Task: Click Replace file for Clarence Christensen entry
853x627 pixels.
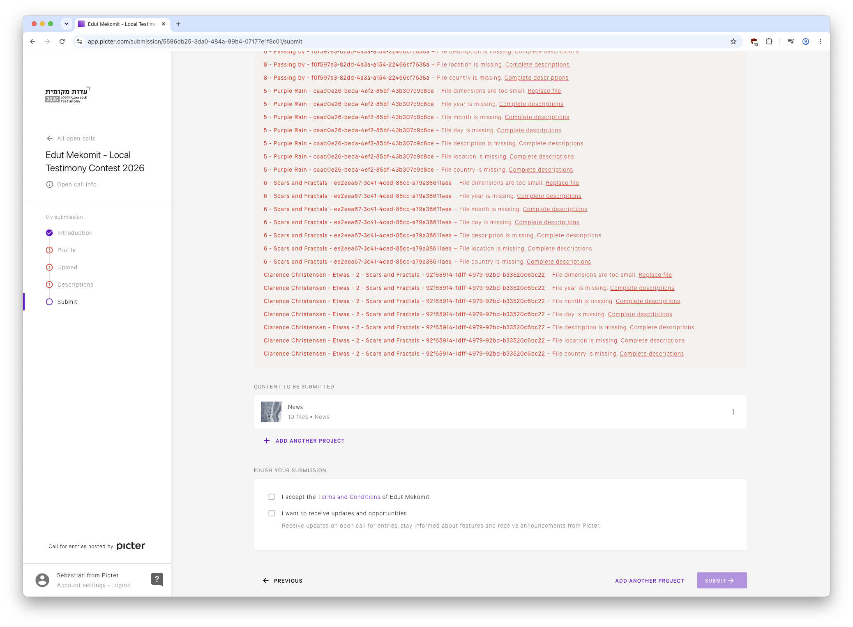Action: pyautogui.click(x=655, y=275)
